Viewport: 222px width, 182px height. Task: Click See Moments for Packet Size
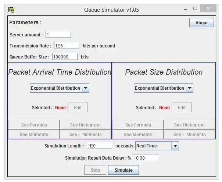pos(138,134)
